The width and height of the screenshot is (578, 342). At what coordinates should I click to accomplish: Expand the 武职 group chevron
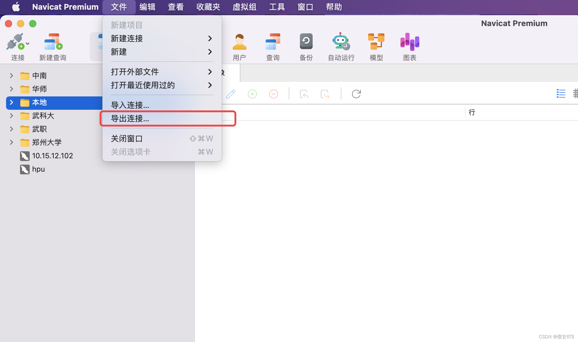(12, 129)
